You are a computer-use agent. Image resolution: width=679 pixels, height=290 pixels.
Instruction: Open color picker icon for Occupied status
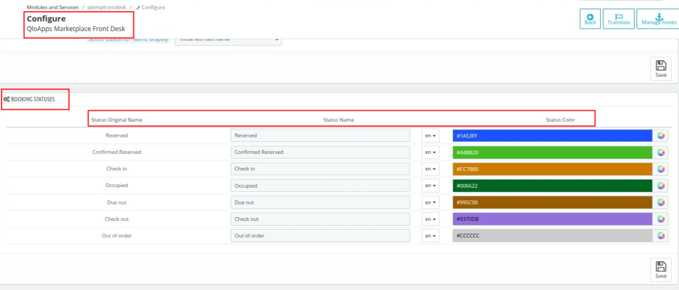tap(660, 186)
